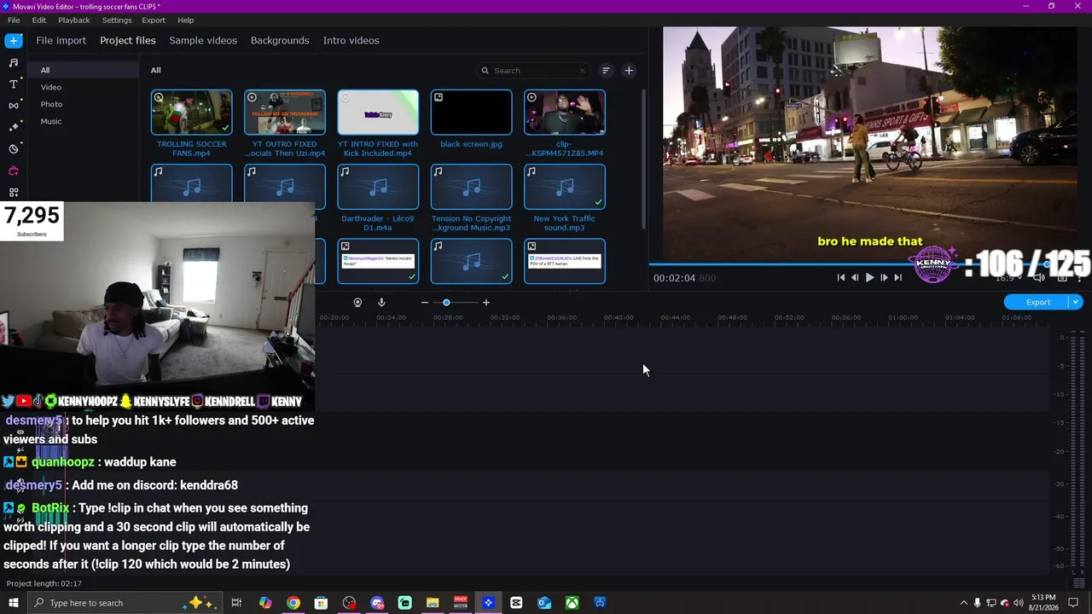
Task: Open the sparkle Effects sidebar panel
Action: [13, 127]
